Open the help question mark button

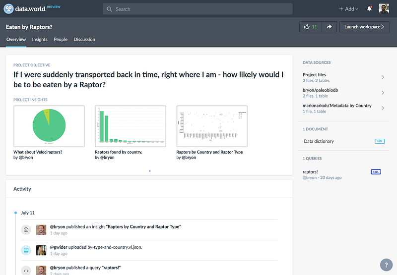pos(386,265)
